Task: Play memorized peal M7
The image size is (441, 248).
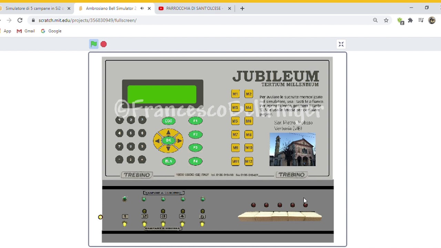Action: 235,135
